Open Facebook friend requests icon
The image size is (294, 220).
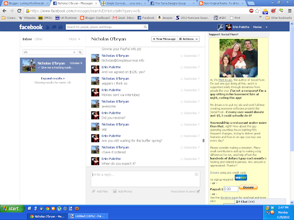click(48, 27)
